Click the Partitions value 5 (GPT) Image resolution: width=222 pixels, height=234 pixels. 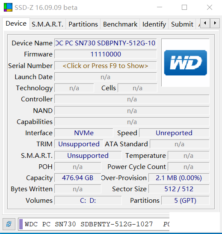185,201
